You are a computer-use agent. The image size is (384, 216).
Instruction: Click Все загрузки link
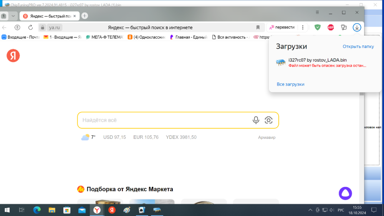tap(290, 84)
